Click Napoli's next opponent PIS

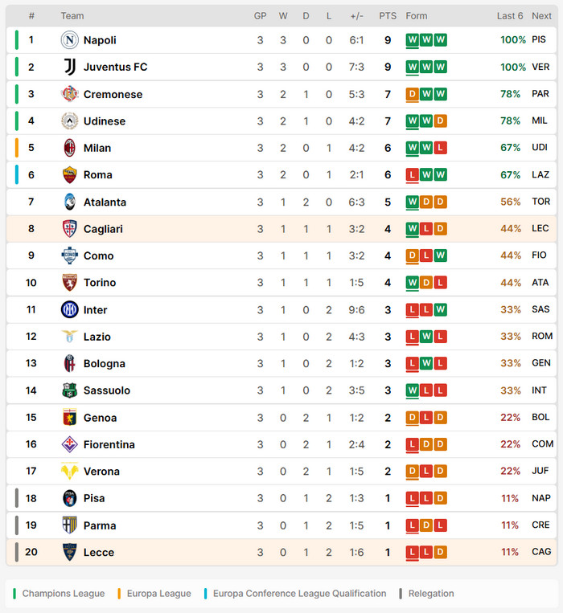coord(538,40)
